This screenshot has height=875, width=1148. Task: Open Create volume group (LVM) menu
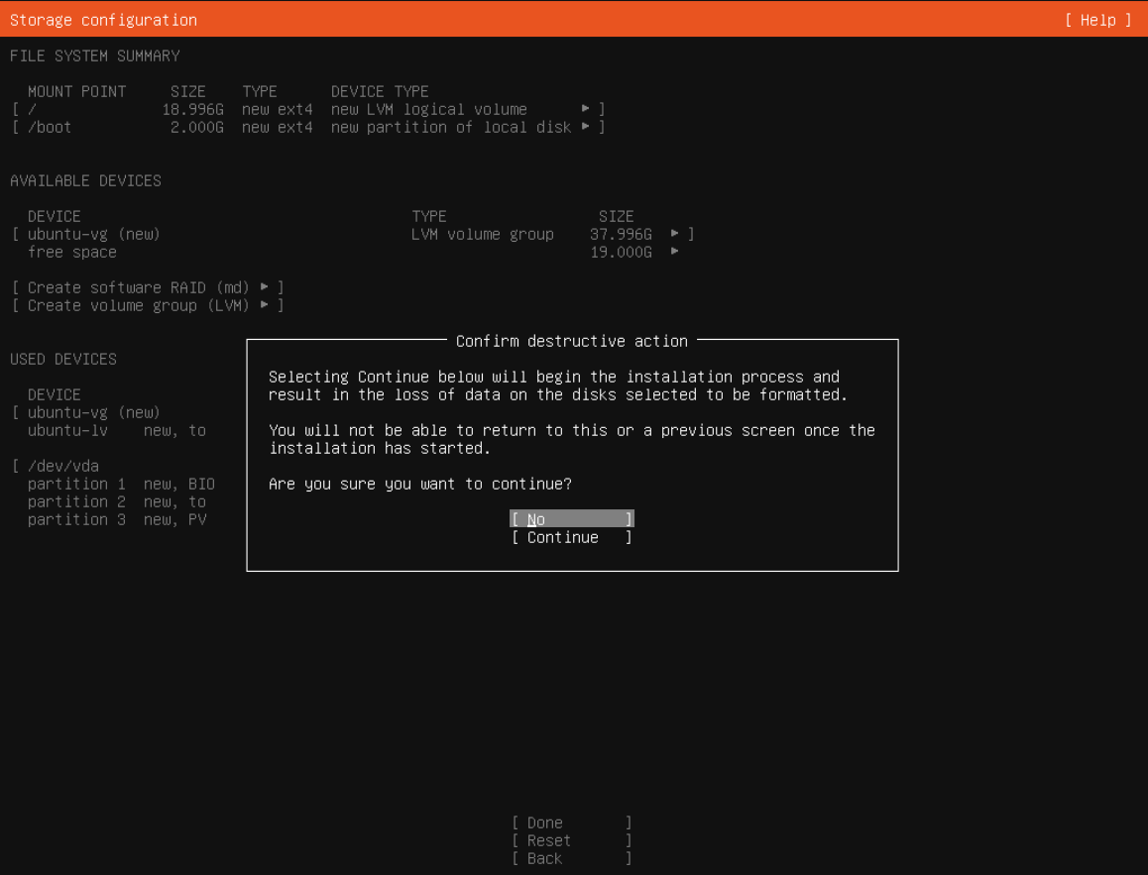[148, 305]
